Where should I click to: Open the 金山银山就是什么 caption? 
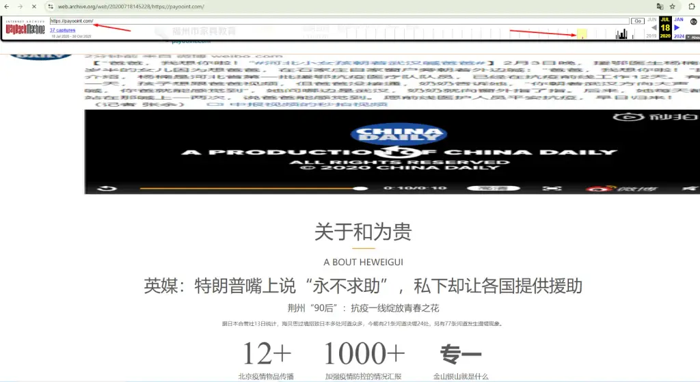coord(461,377)
